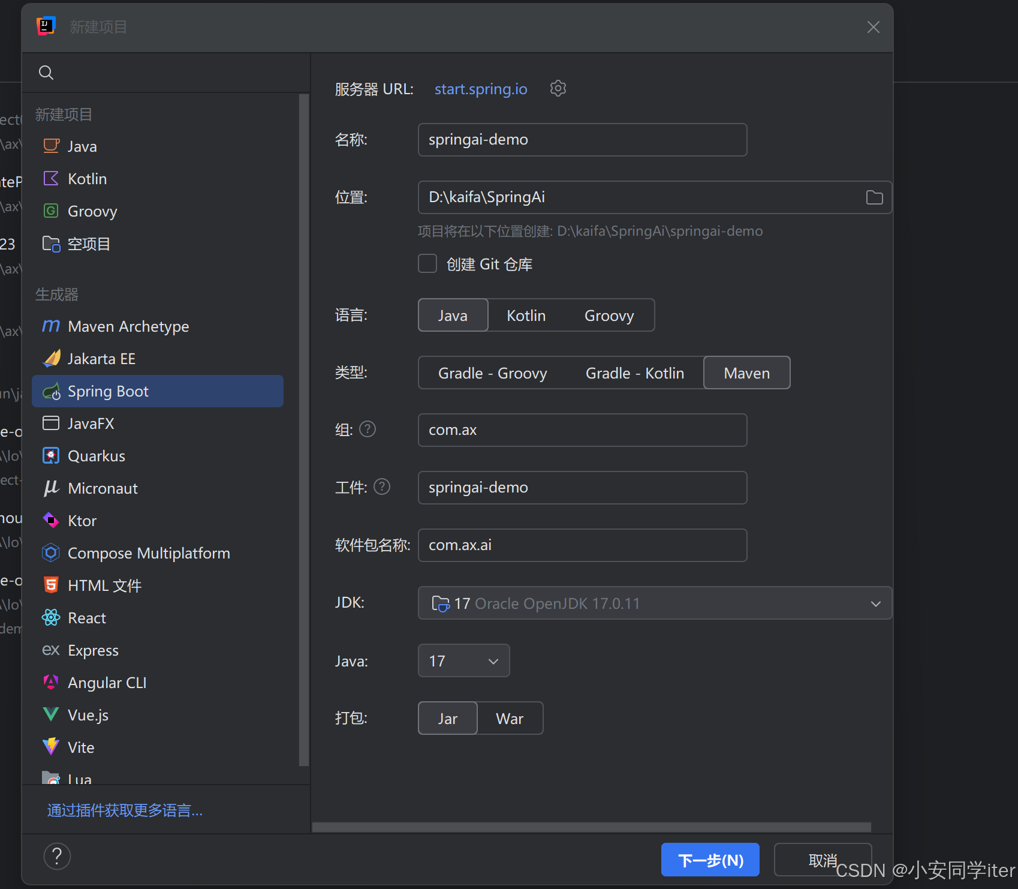Select the Groovy project type icon
The image size is (1018, 889).
[x=52, y=211]
